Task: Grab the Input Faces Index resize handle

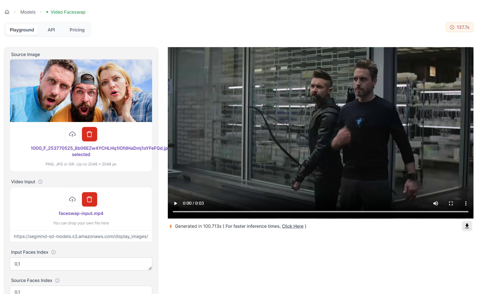Action: tap(150, 268)
